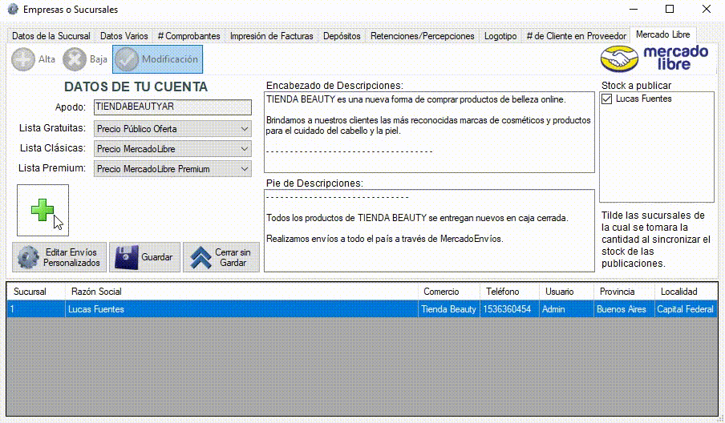Viewport: 725px width, 423px height.
Task: Click the Apodo text field
Action: point(172,107)
